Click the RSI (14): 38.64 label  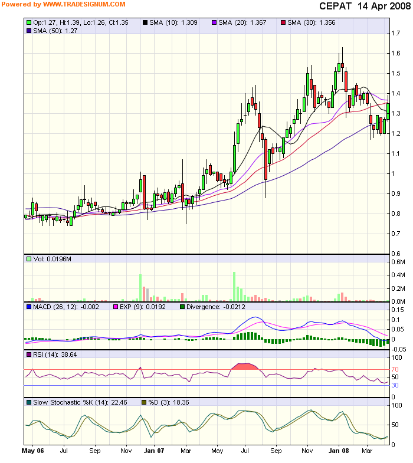(55, 354)
